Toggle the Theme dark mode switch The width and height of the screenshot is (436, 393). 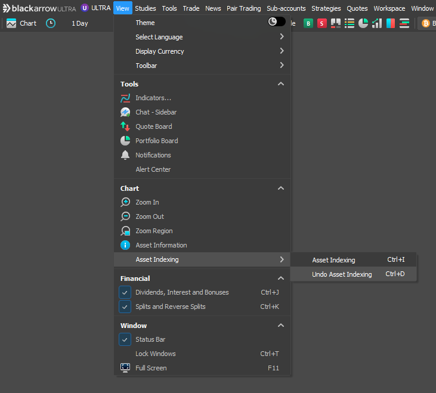pyautogui.click(x=276, y=22)
